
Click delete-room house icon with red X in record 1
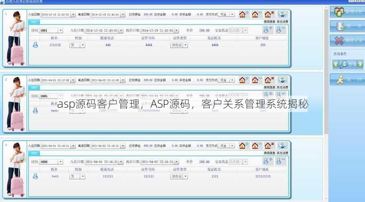coord(269,14)
